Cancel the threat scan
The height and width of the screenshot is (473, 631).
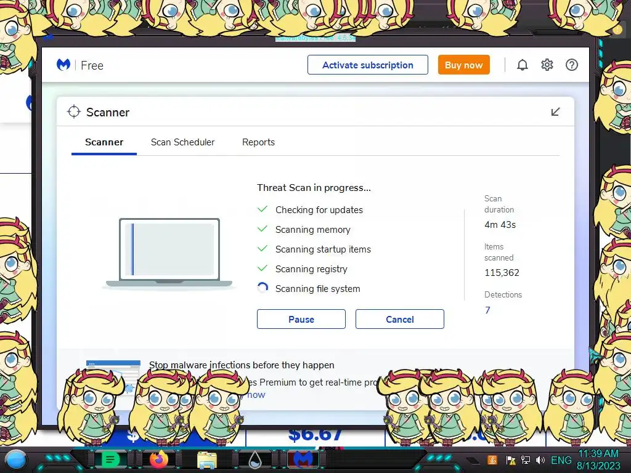pyautogui.click(x=399, y=319)
